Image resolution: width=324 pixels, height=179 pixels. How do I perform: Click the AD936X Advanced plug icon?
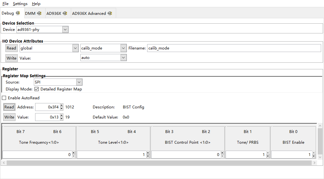coord(110,13)
